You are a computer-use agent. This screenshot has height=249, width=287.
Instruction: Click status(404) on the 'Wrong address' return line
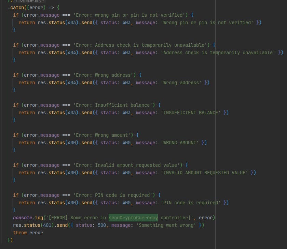pyautogui.click(x=63, y=83)
